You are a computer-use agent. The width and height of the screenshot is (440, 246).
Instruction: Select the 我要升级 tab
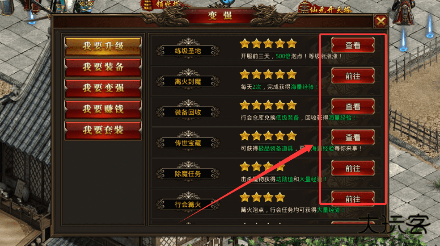103,46
